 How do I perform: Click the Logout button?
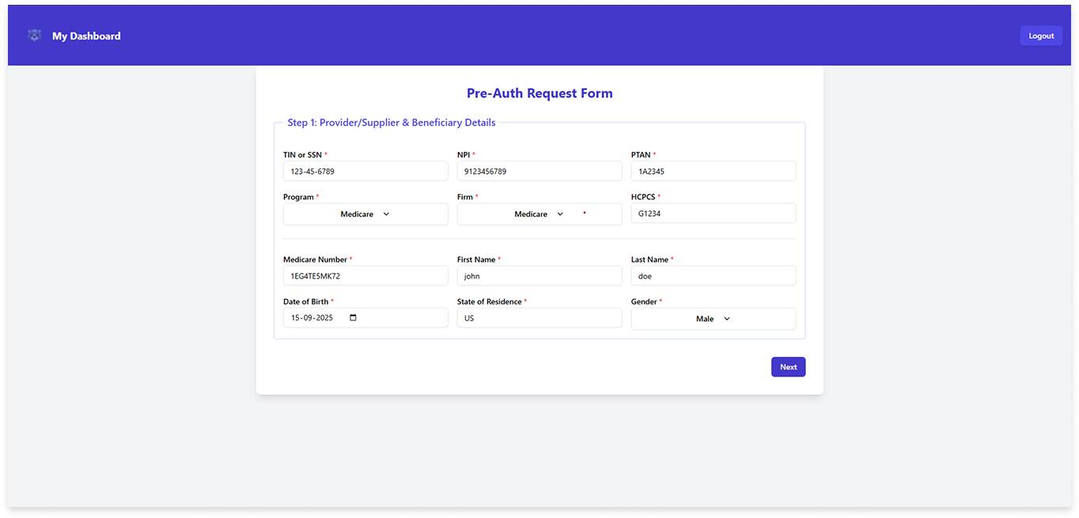coord(1041,36)
